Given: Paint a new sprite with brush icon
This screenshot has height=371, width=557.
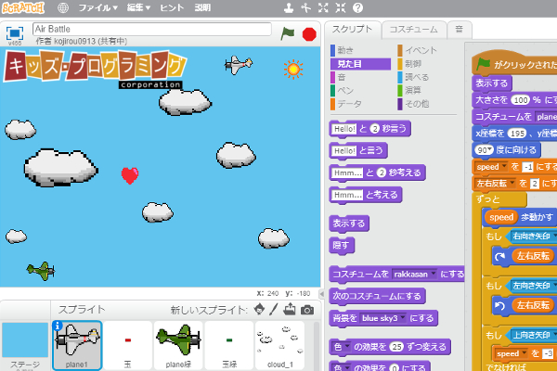Looking at the screenshot, I should 274,309.
